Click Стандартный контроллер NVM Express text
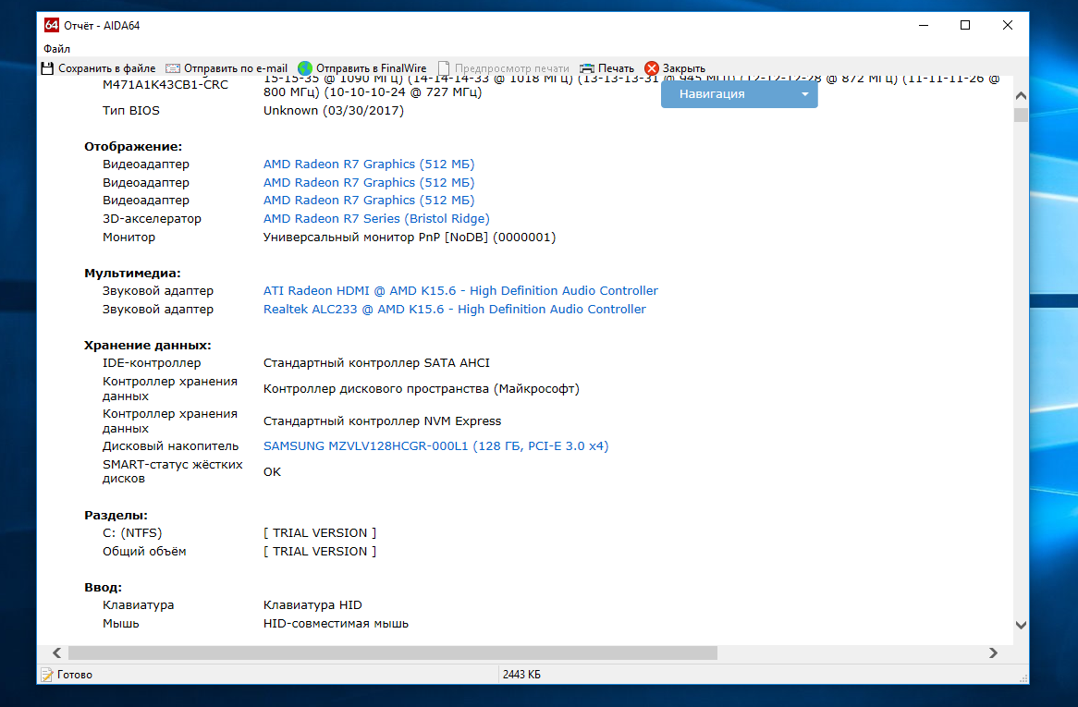The height and width of the screenshot is (707, 1078). [382, 421]
